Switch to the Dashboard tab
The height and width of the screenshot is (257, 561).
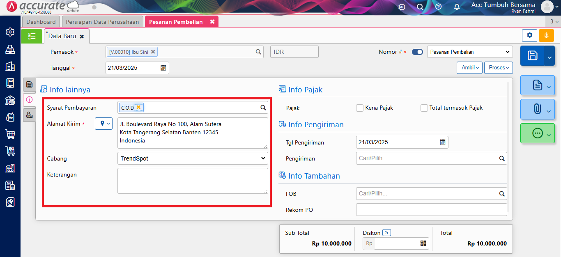pos(41,22)
